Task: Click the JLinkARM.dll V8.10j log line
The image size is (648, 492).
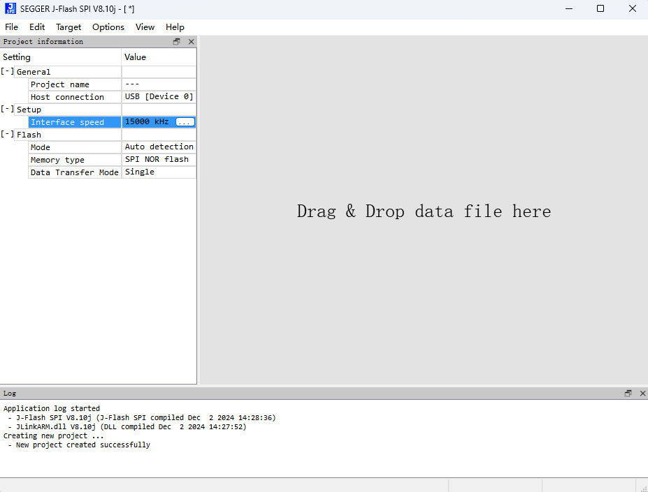Action: tap(127, 426)
